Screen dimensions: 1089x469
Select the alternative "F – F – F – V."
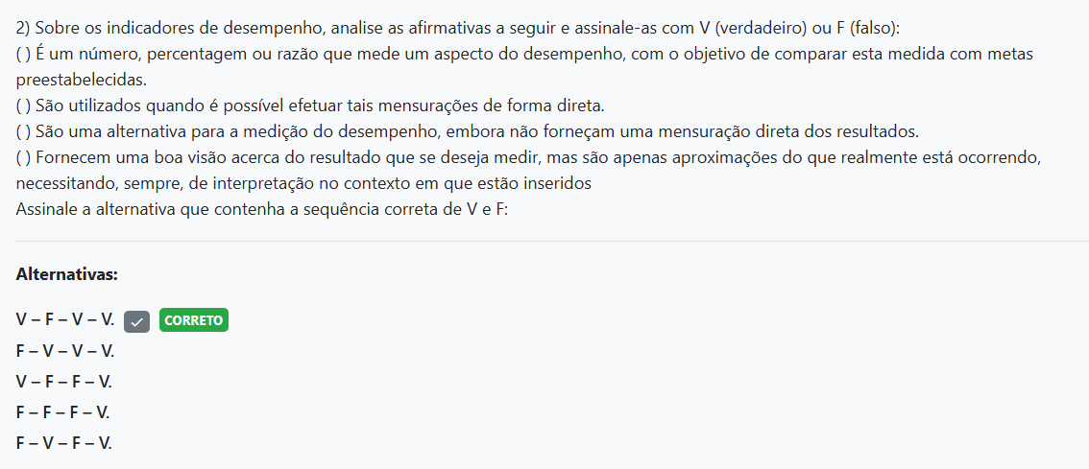click(x=63, y=412)
